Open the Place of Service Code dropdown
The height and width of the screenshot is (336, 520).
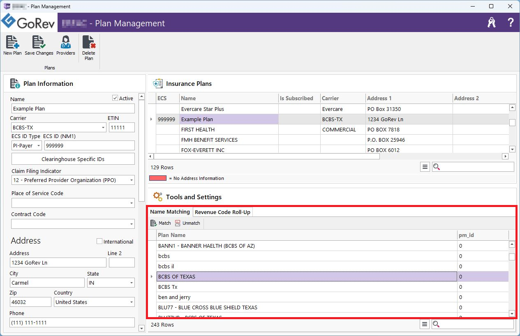[x=132, y=203]
